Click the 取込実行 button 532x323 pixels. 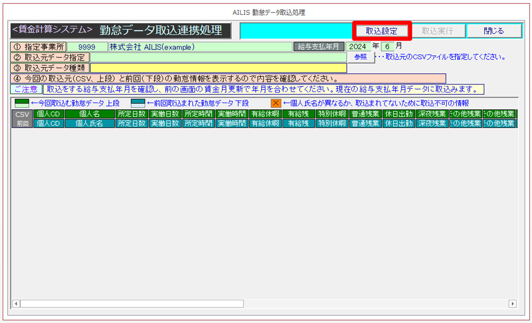[437, 31]
